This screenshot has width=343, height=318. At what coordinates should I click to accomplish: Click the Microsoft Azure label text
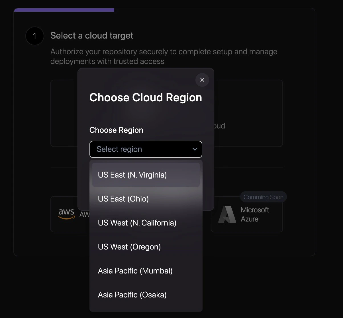255,214
